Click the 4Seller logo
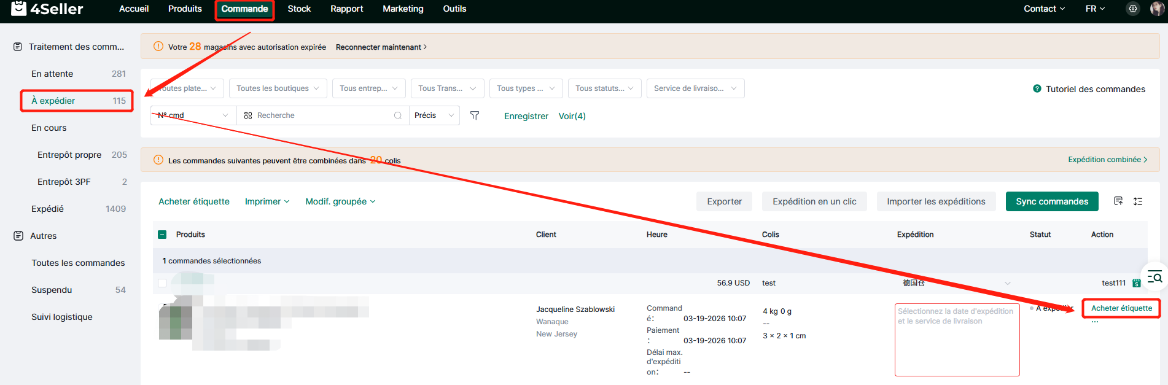Image resolution: width=1168 pixels, height=385 pixels. pyautogui.click(x=47, y=9)
